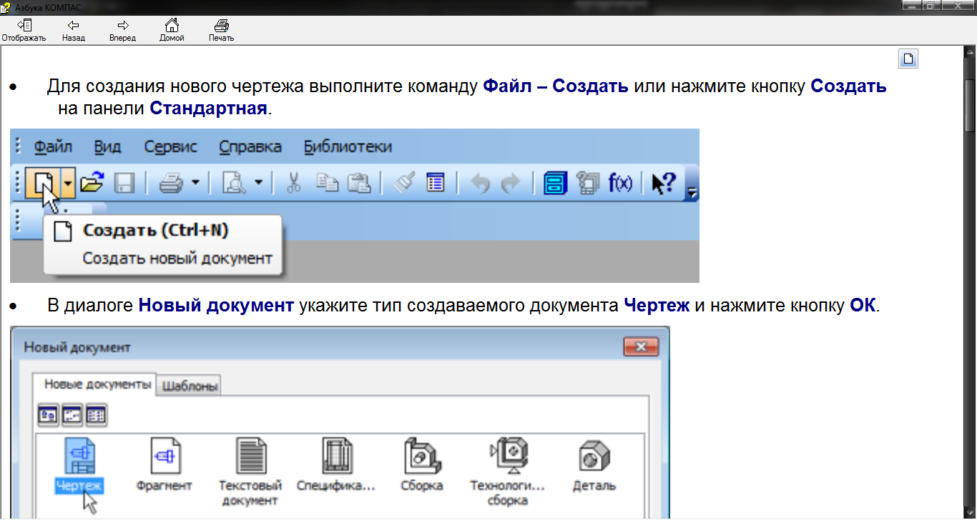This screenshot has height=520, width=977.
Task: Click the Отображать (Show) panel icon
Action: click(24, 25)
